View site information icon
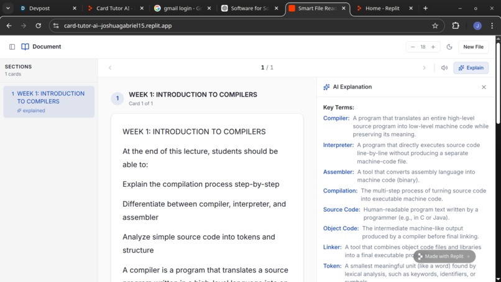 click(56, 26)
